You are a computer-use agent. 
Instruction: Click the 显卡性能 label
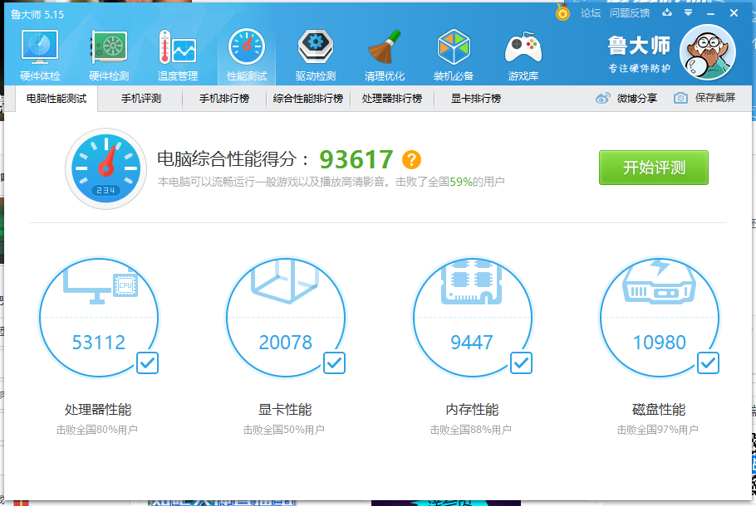(x=285, y=410)
